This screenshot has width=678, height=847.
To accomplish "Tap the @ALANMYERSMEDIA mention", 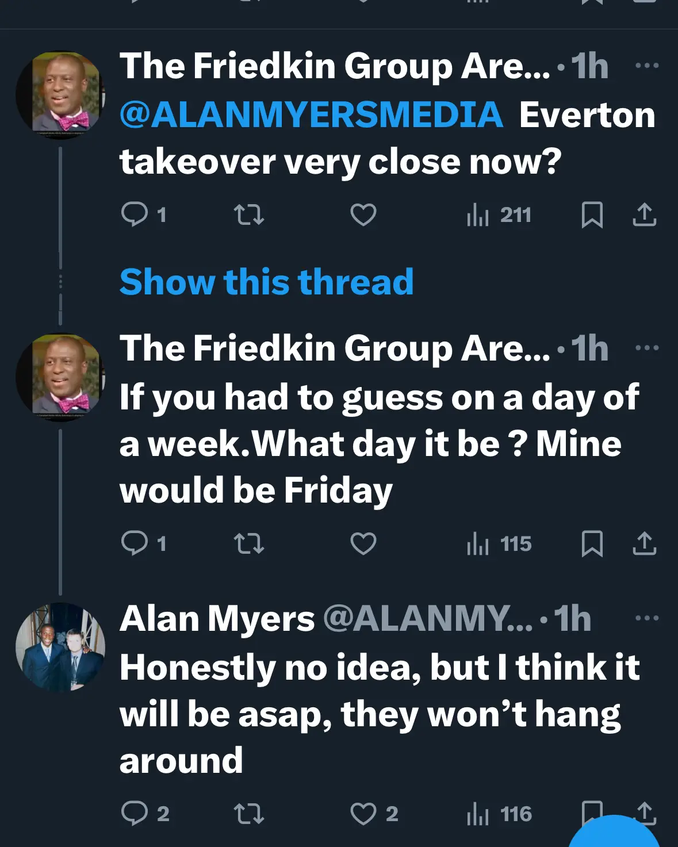I will (x=311, y=114).
